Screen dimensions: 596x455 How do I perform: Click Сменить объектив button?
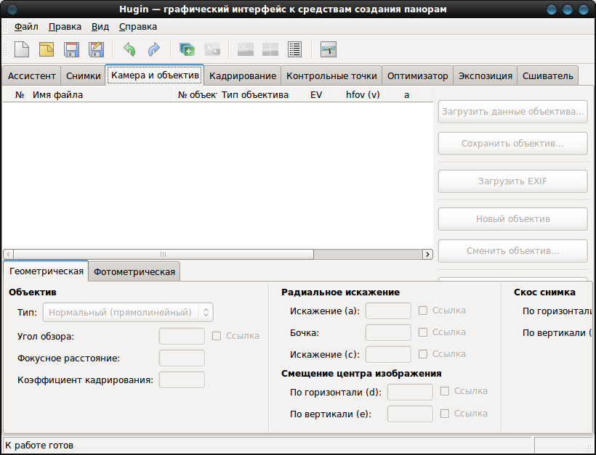coord(512,251)
